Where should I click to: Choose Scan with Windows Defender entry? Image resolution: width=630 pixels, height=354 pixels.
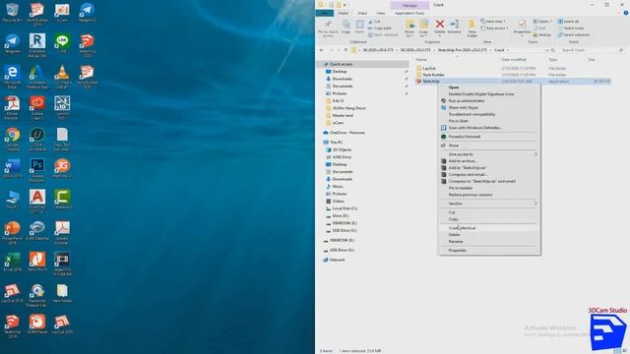click(x=489, y=128)
